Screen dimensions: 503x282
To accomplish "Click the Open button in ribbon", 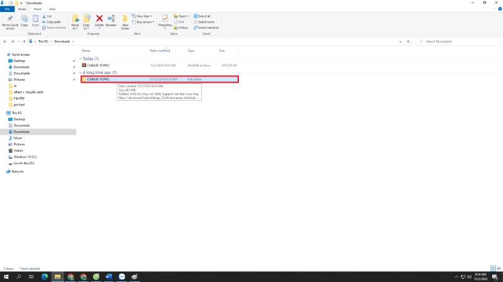I will 181,16.
